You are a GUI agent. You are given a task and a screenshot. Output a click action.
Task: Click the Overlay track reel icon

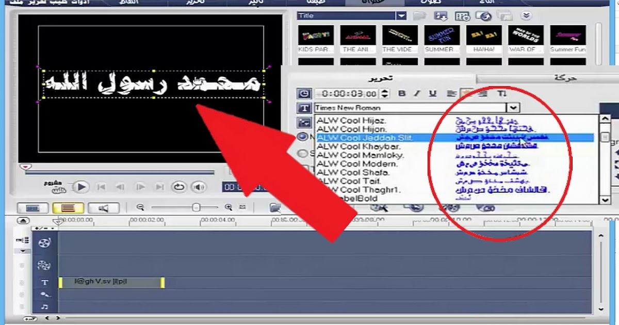44,266
